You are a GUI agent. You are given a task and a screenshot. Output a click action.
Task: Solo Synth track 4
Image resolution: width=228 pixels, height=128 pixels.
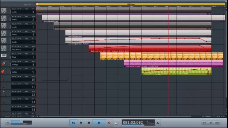click(14, 31)
